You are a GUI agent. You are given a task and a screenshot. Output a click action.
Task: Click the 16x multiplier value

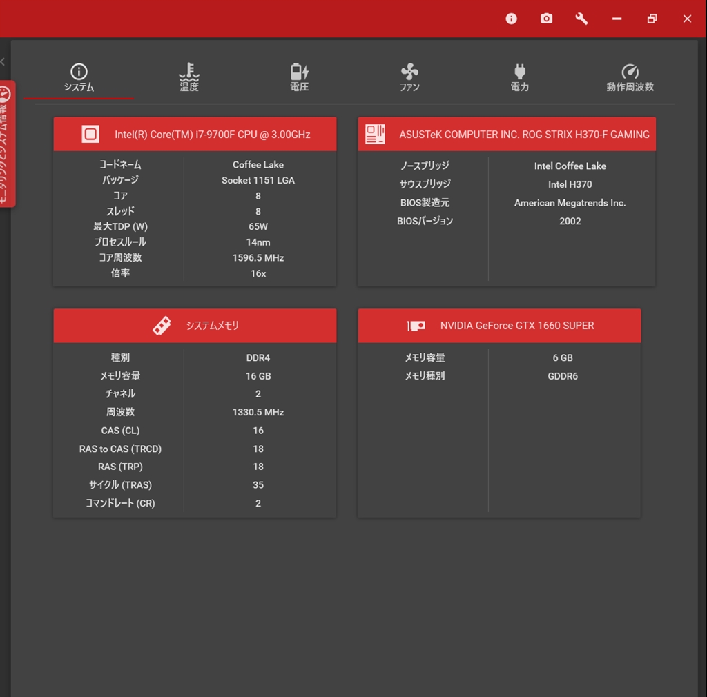pyautogui.click(x=258, y=273)
